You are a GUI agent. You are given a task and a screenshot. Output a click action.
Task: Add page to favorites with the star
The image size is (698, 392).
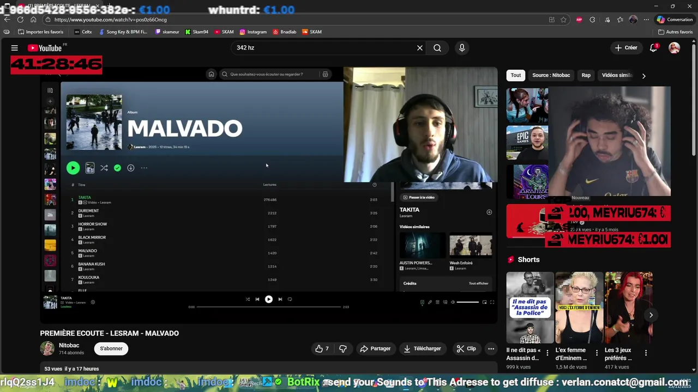click(564, 20)
